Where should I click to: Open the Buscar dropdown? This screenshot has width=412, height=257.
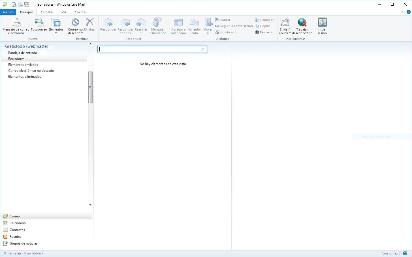coord(264,32)
